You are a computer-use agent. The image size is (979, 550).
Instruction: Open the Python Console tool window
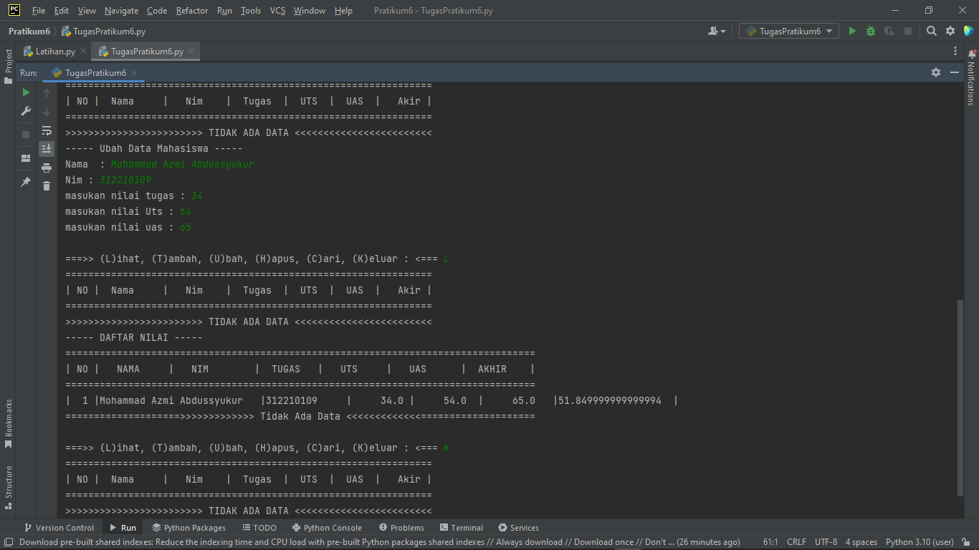(x=327, y=528)
